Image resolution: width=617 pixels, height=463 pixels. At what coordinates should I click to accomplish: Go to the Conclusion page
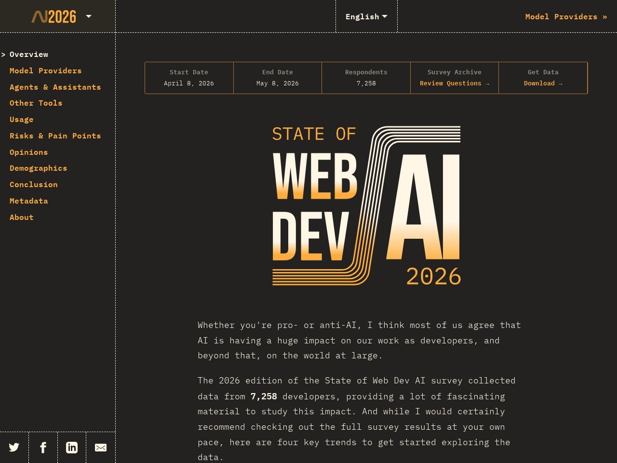click(x=33, y=184)
